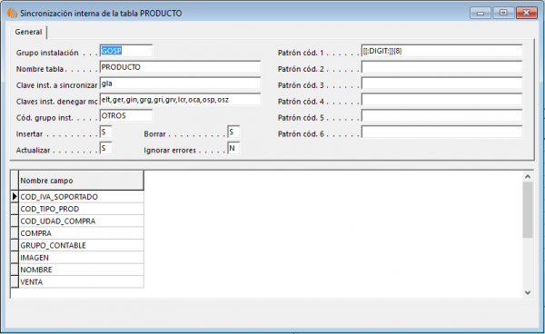This screenshot has height=334, width=545.
Task: Click row selector beside COMPRA
Action: [x=15, y=233]
